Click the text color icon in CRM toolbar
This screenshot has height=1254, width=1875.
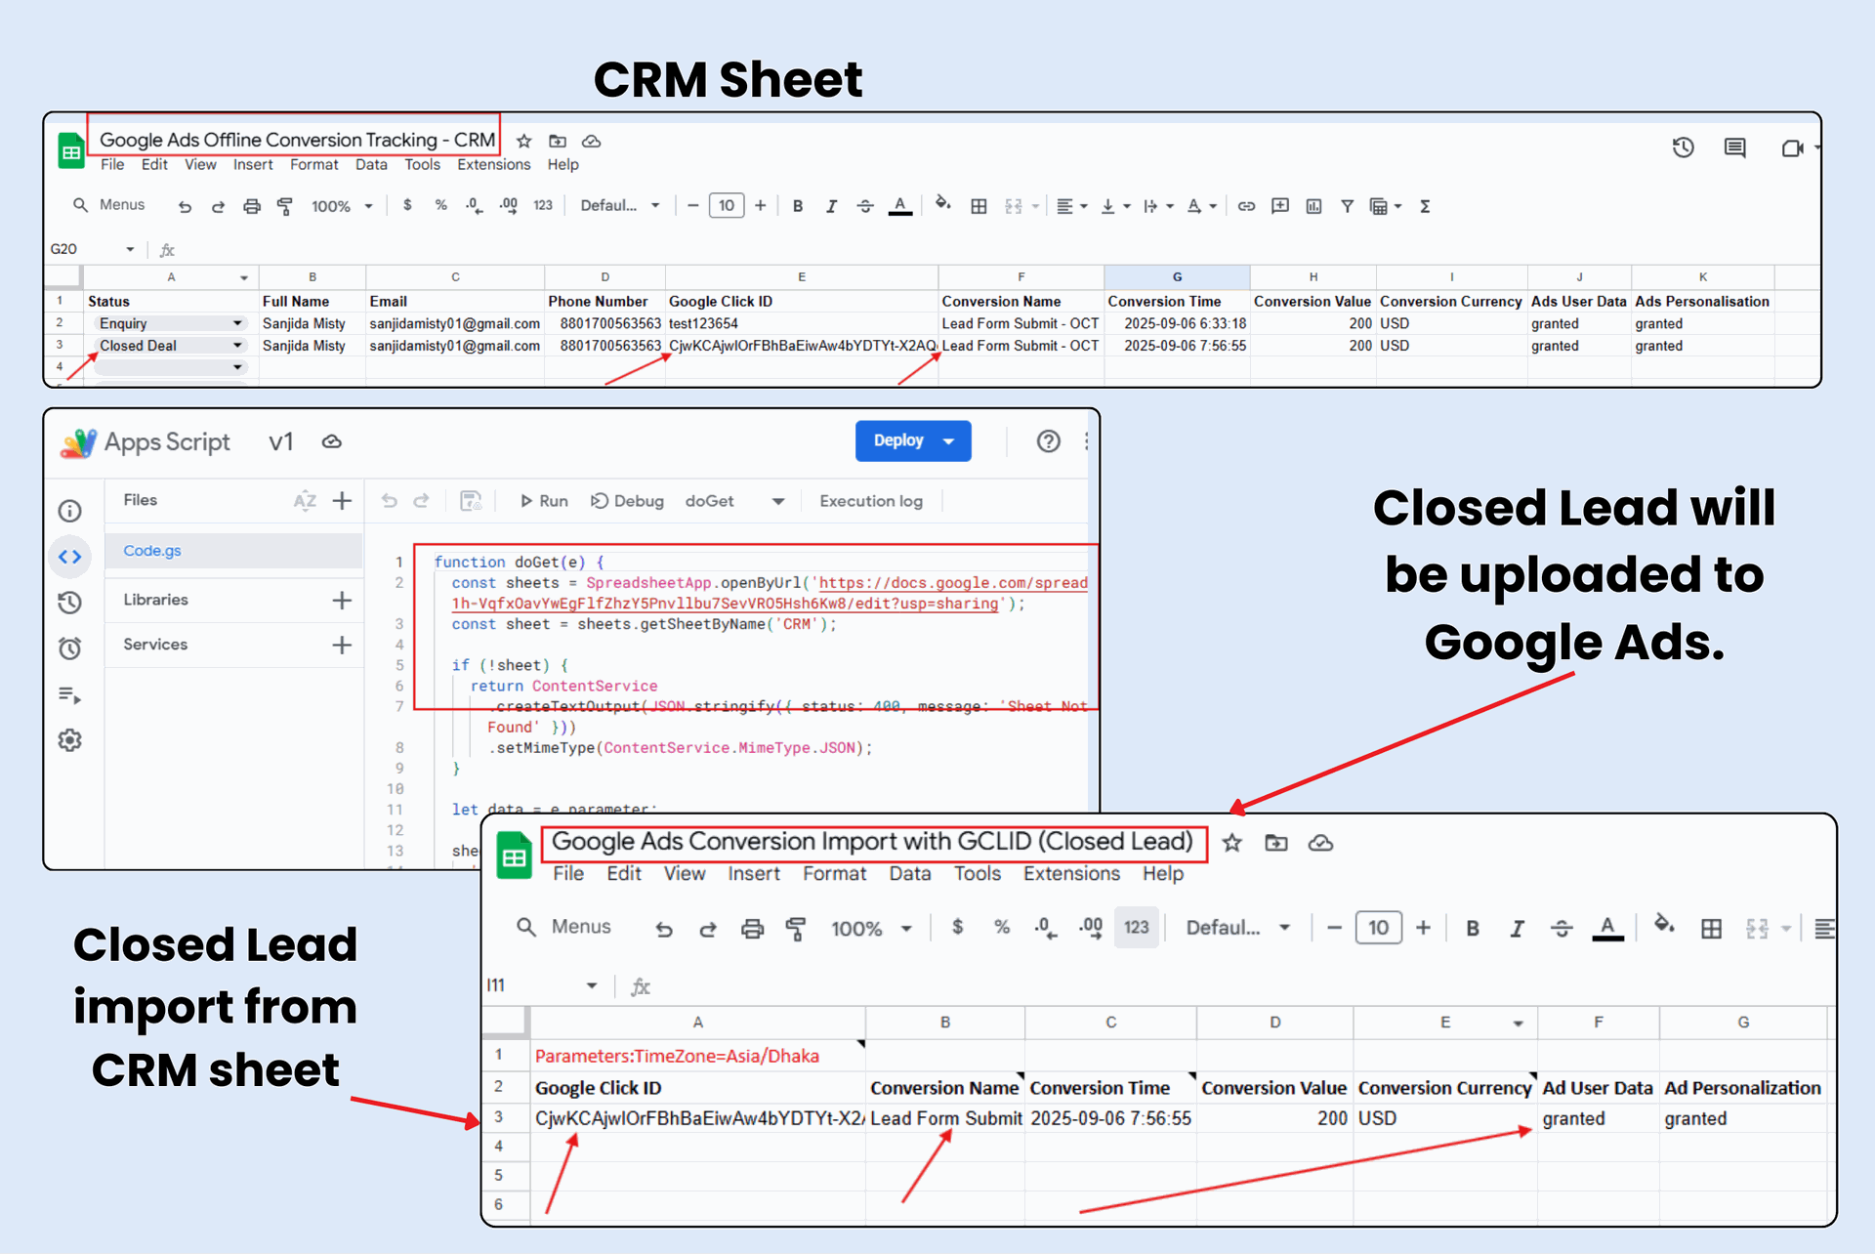899,206
